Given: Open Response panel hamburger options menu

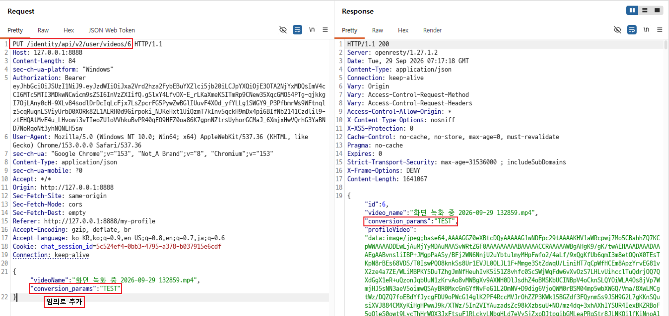Looking at the screenshot, I should click(x=660, y=30).
